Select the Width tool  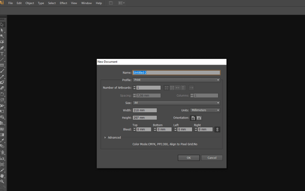point(2,106)
